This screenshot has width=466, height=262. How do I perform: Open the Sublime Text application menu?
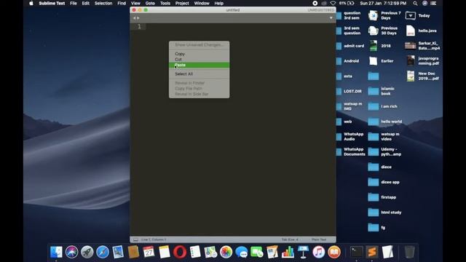tap(52, 3)
